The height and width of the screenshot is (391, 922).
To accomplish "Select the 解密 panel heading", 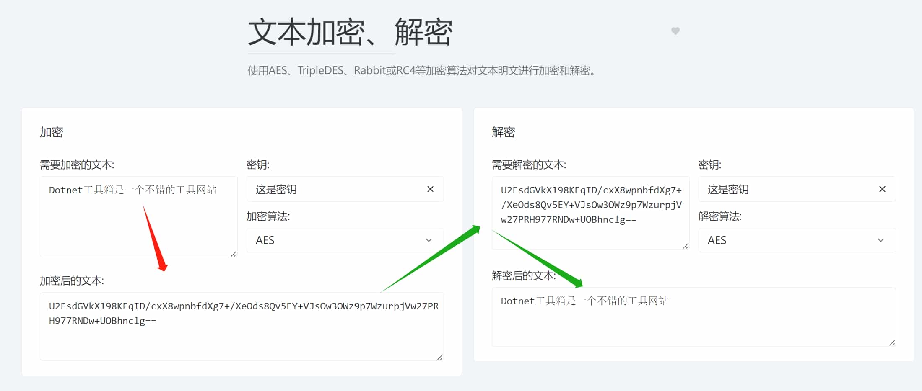I will pyautogui.click(x=503, y=132).
